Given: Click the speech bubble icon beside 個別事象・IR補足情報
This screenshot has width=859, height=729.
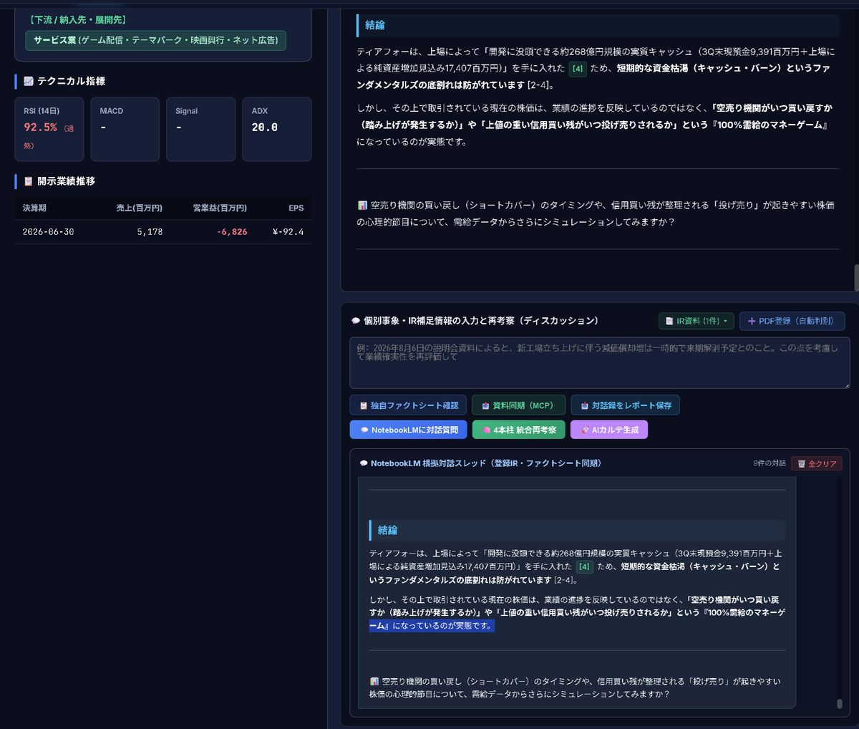Looking at the screenshot, I should (356, 321).
